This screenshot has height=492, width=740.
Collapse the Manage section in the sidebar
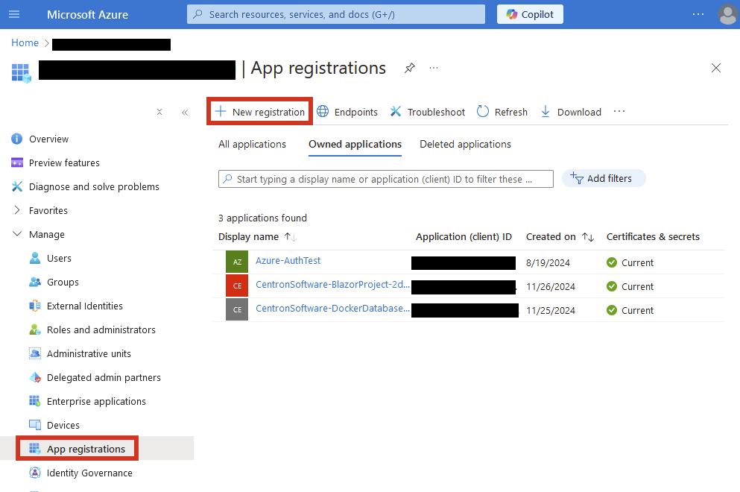click(x=17, y=234)
